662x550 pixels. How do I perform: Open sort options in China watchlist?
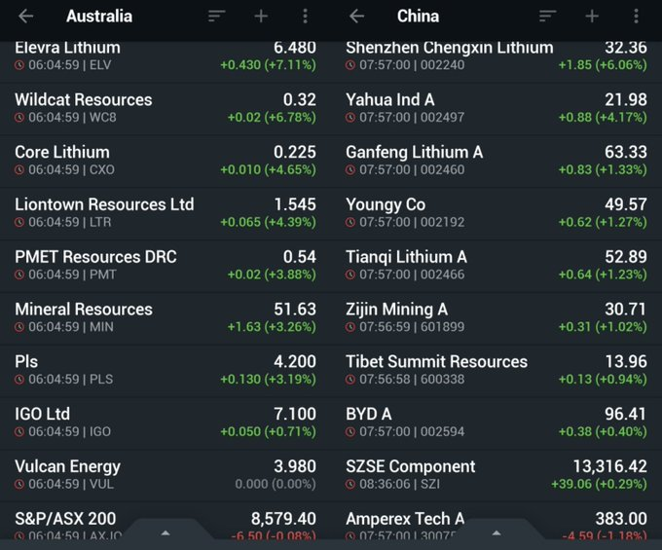coord(547,17)
